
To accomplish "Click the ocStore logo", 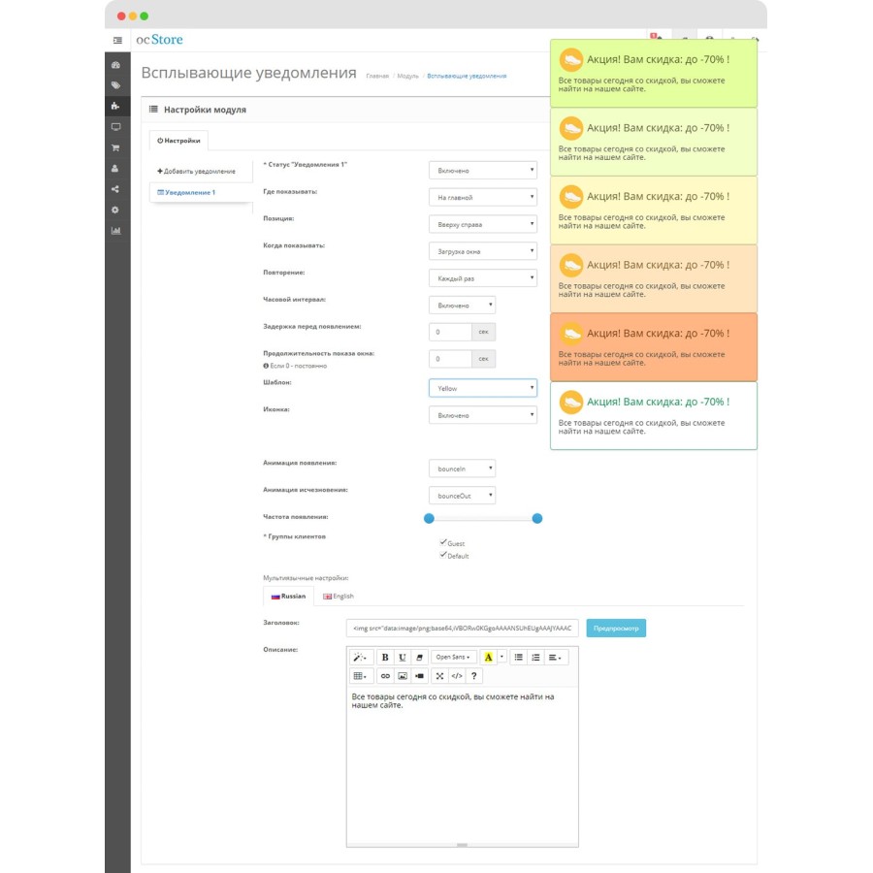I will (159, 40).
